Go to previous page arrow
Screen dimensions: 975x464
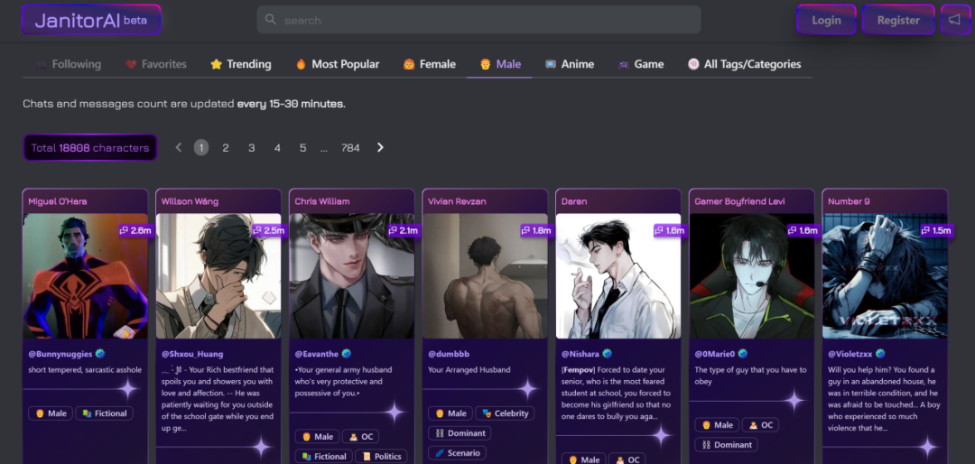(179, 147)
